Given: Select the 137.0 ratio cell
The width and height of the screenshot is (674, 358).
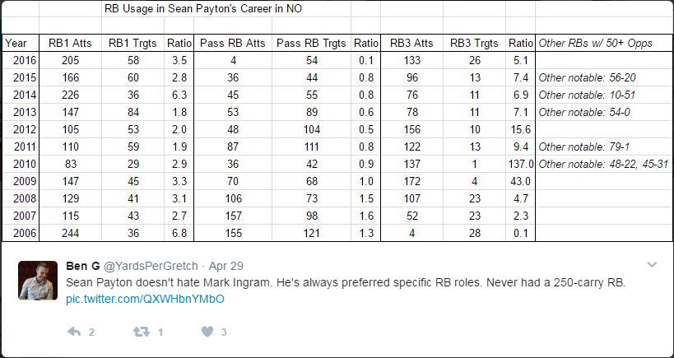Looking at the screenshot, I should (520, 164).
